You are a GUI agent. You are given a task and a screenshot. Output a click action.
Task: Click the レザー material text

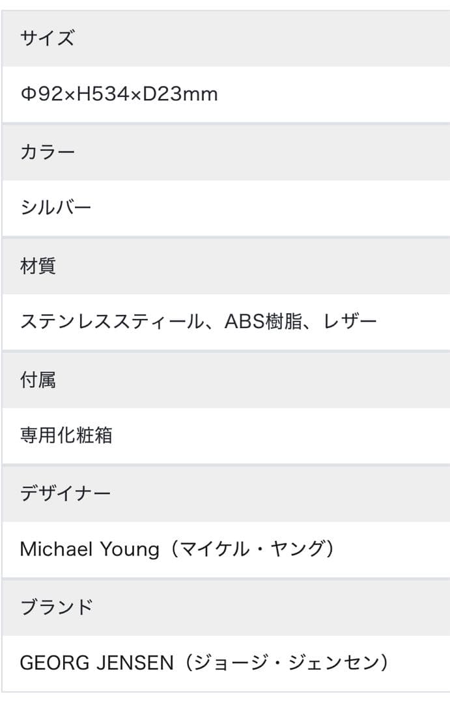pyautogui.click(x=350, y=322)
